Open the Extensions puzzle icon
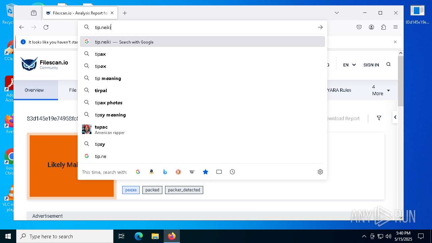432x243 pixels. coord(383,27)
